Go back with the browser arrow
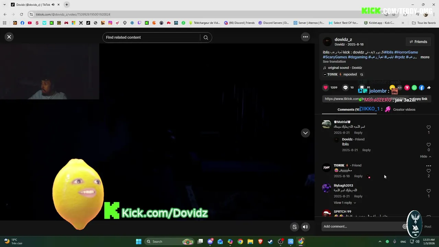 pyautogui.click(x=5, y=14)
